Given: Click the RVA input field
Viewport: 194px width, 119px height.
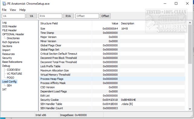Looking at the screenshot, I should (x=50, y=16).
